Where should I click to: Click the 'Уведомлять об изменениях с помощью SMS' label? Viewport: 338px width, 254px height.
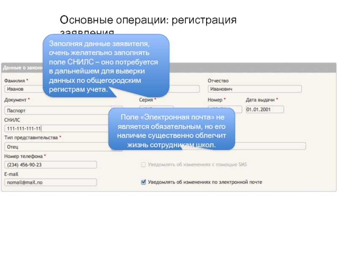(197, 165)
